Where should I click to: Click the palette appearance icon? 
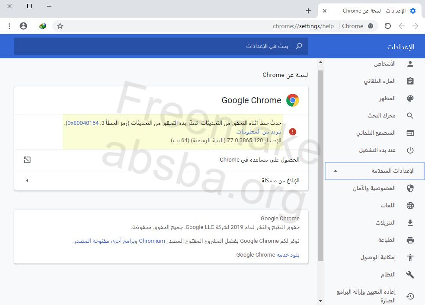click(x=410, y=98)
